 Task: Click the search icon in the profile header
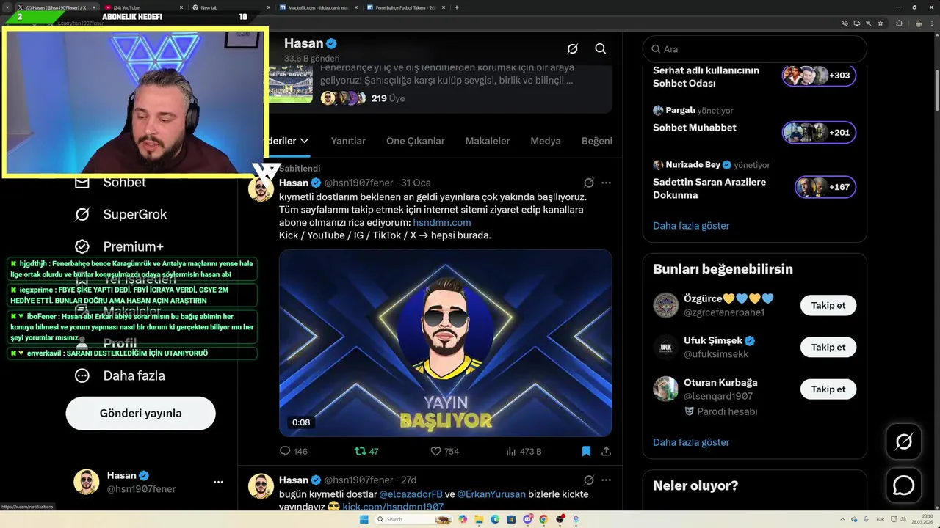(x=601, y=49)
